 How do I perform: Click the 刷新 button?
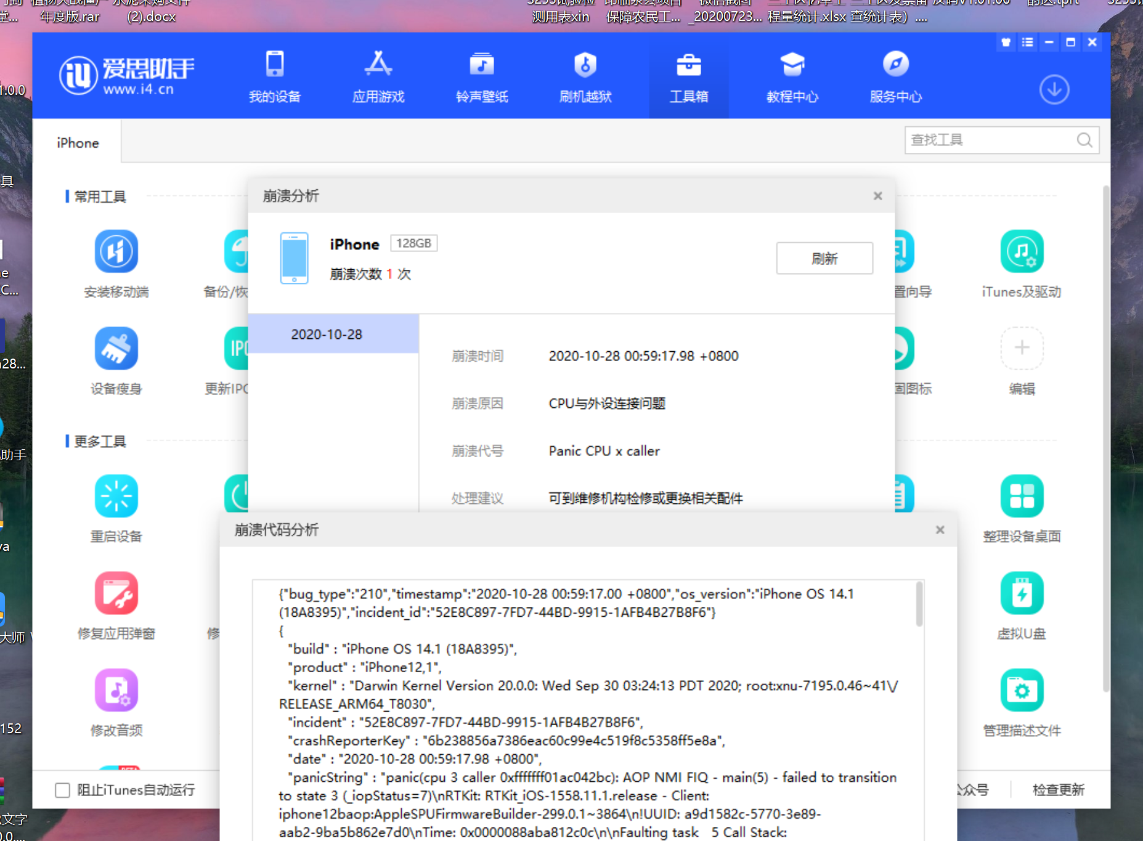(x=824, y=259)
